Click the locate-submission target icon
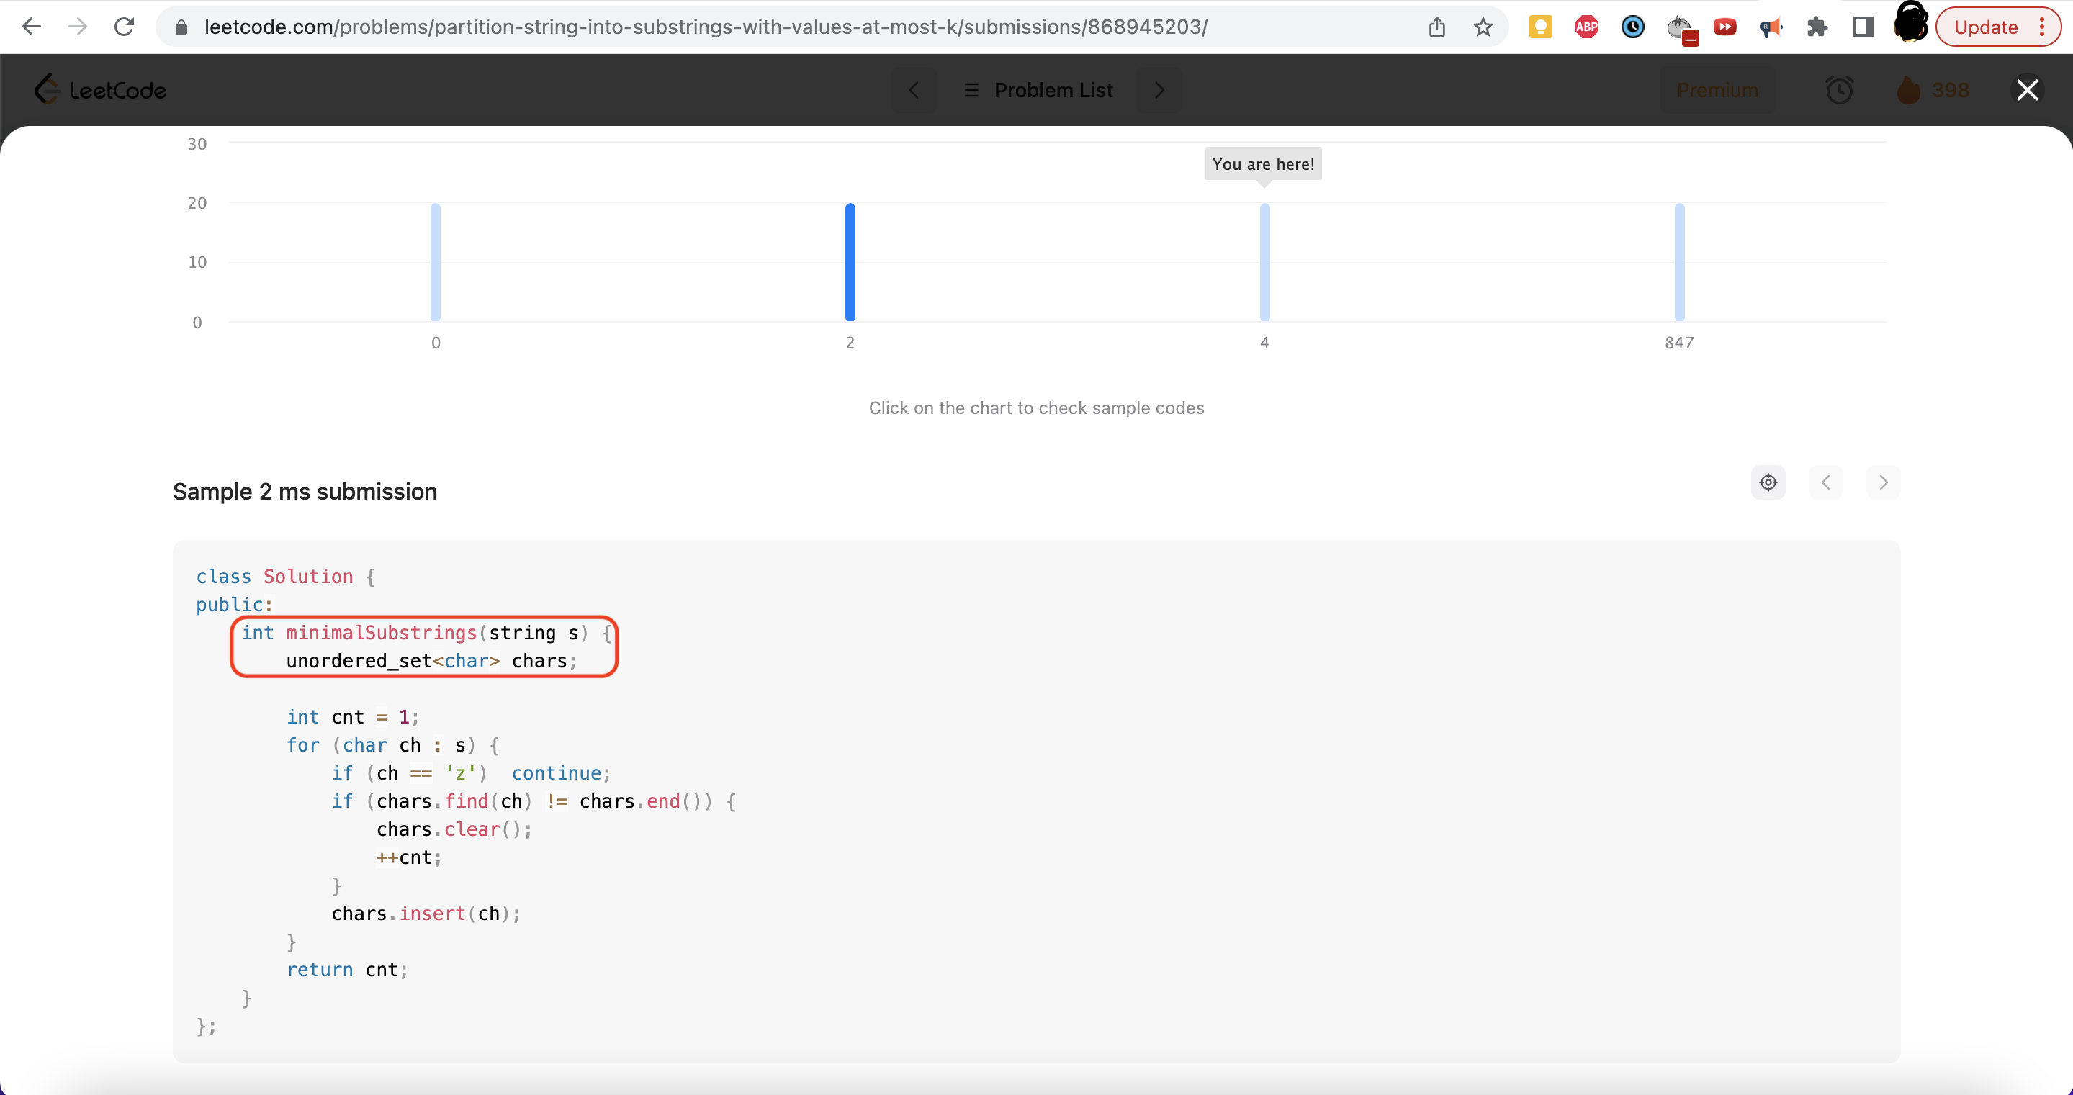The image size is (2073, 1095). click(1768, 482)
